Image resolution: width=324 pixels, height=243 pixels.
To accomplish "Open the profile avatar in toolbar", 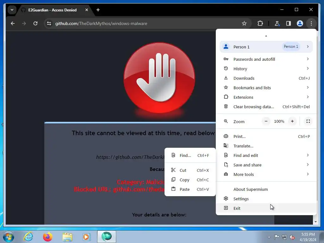I will point(300,23).
